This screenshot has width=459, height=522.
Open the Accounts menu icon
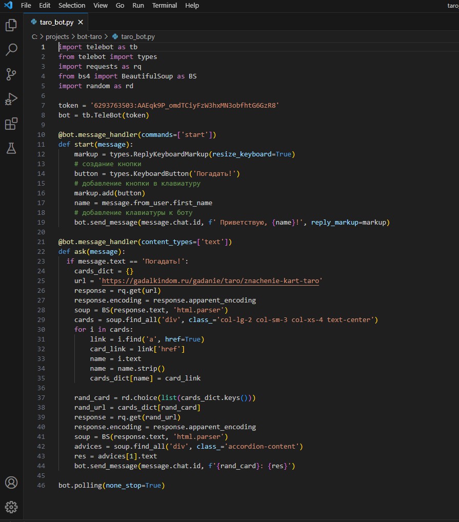coord(11,483)
